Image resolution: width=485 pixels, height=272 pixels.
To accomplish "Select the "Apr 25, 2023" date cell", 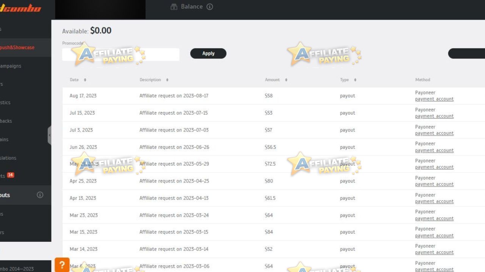I will [x=83, y=181].
